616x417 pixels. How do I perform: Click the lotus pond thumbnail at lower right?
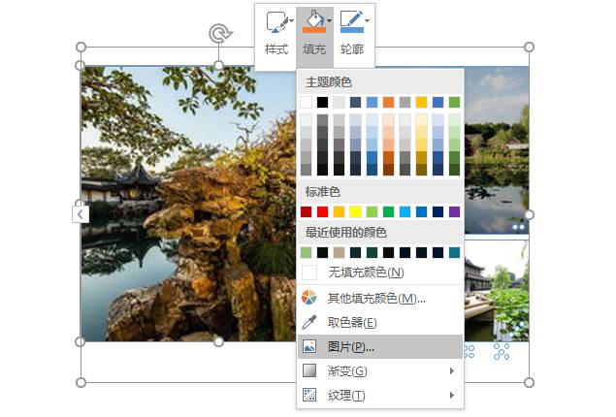(x=497, y=291)
